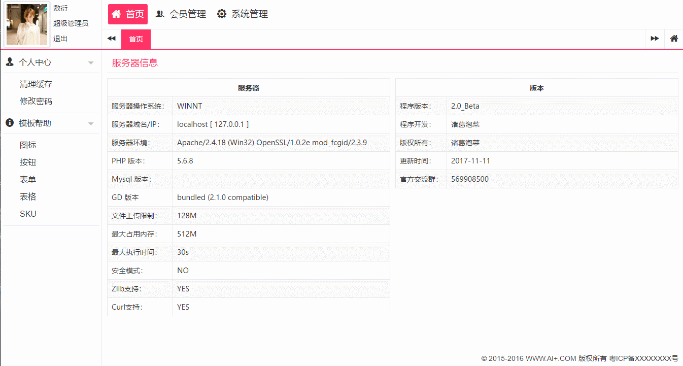This screenshot has width=683, height=366.
Task: Click the user avatar photo
Action: 27,24
